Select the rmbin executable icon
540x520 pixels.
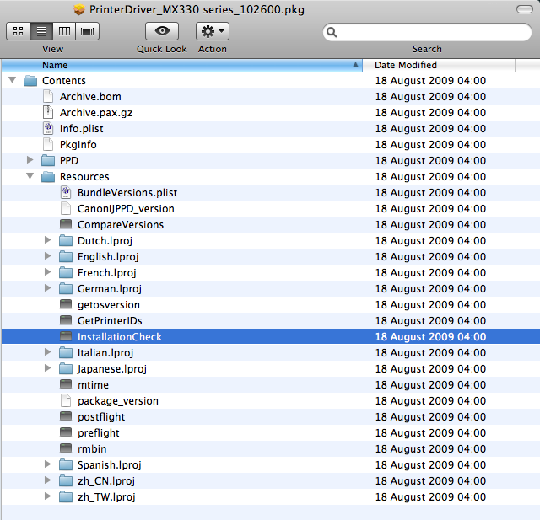point(66,448)
